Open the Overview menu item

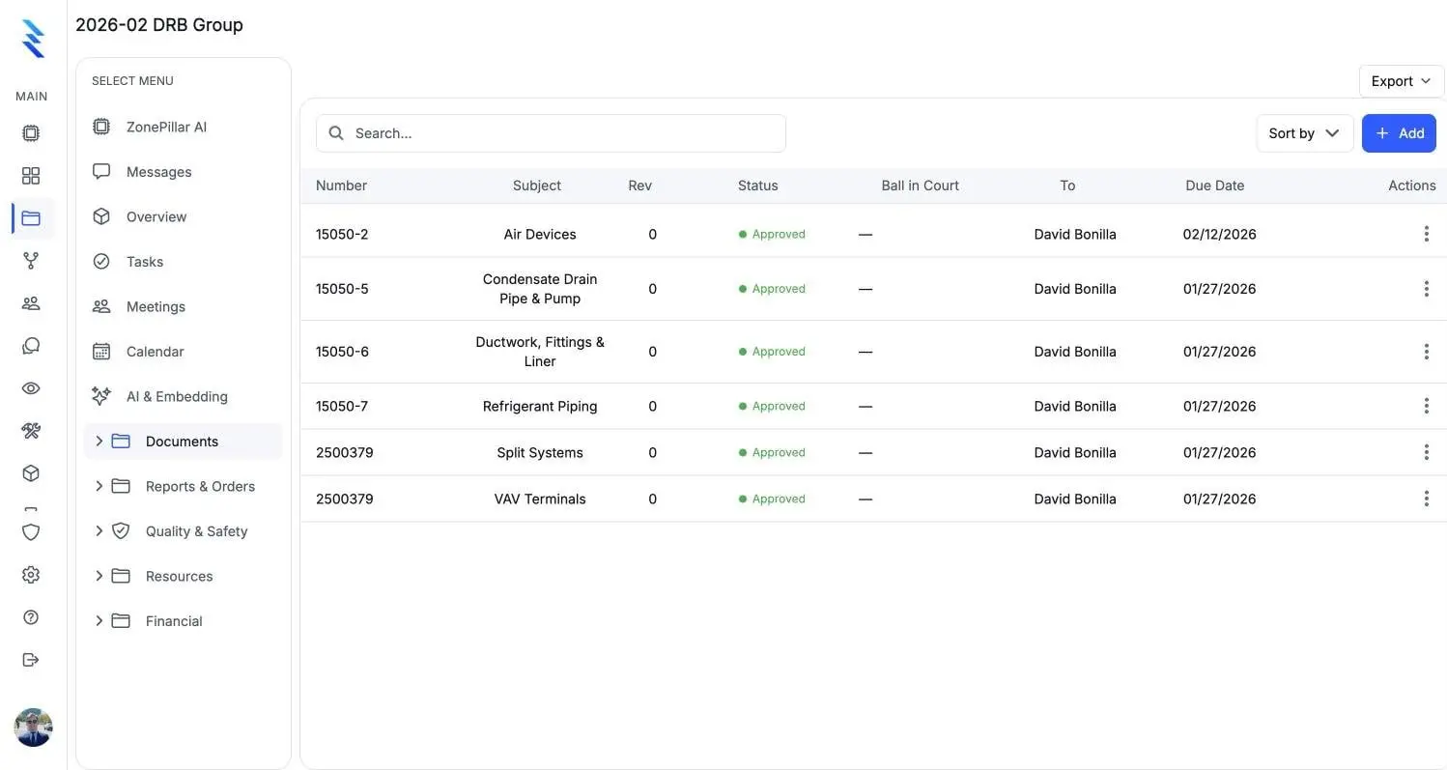click(x=183, y=216)
